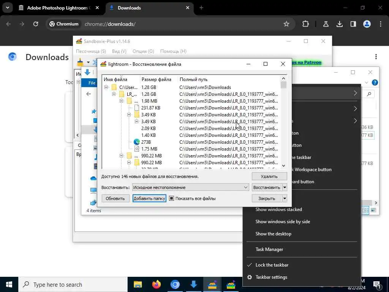389x292 pixels.
Task: Click the 'Восстановить' button
Action: click(x=267, y=187)
